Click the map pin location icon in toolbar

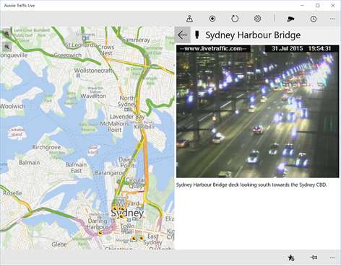pos(189,19)
